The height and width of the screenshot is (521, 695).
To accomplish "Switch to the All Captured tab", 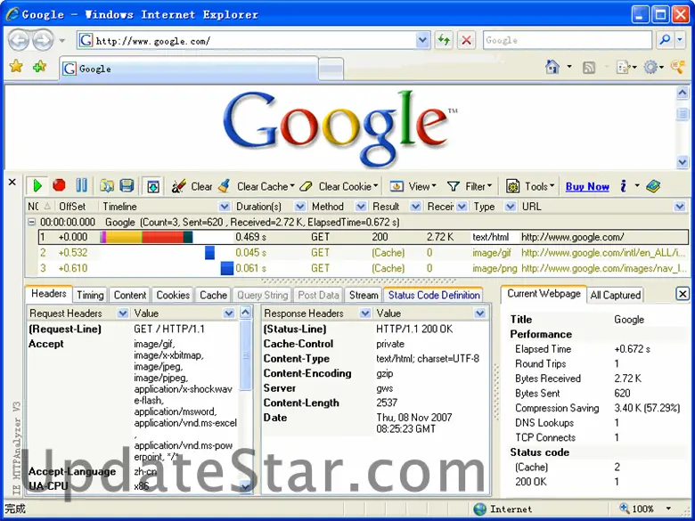I will [x=615, y=295].
